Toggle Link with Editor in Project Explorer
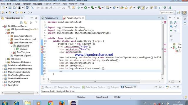The width and height of the screenshot is (188, 105). (25, 22)
